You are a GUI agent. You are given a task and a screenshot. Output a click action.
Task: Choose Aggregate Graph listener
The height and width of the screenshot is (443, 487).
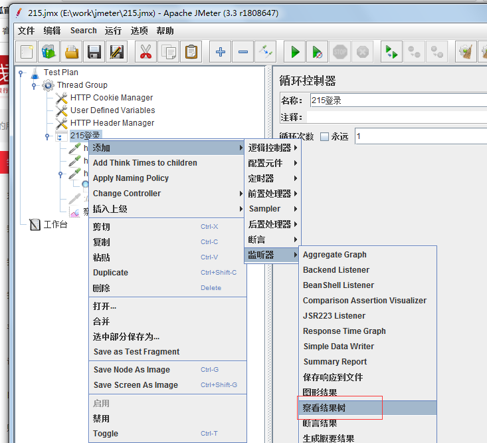(367, 255)
